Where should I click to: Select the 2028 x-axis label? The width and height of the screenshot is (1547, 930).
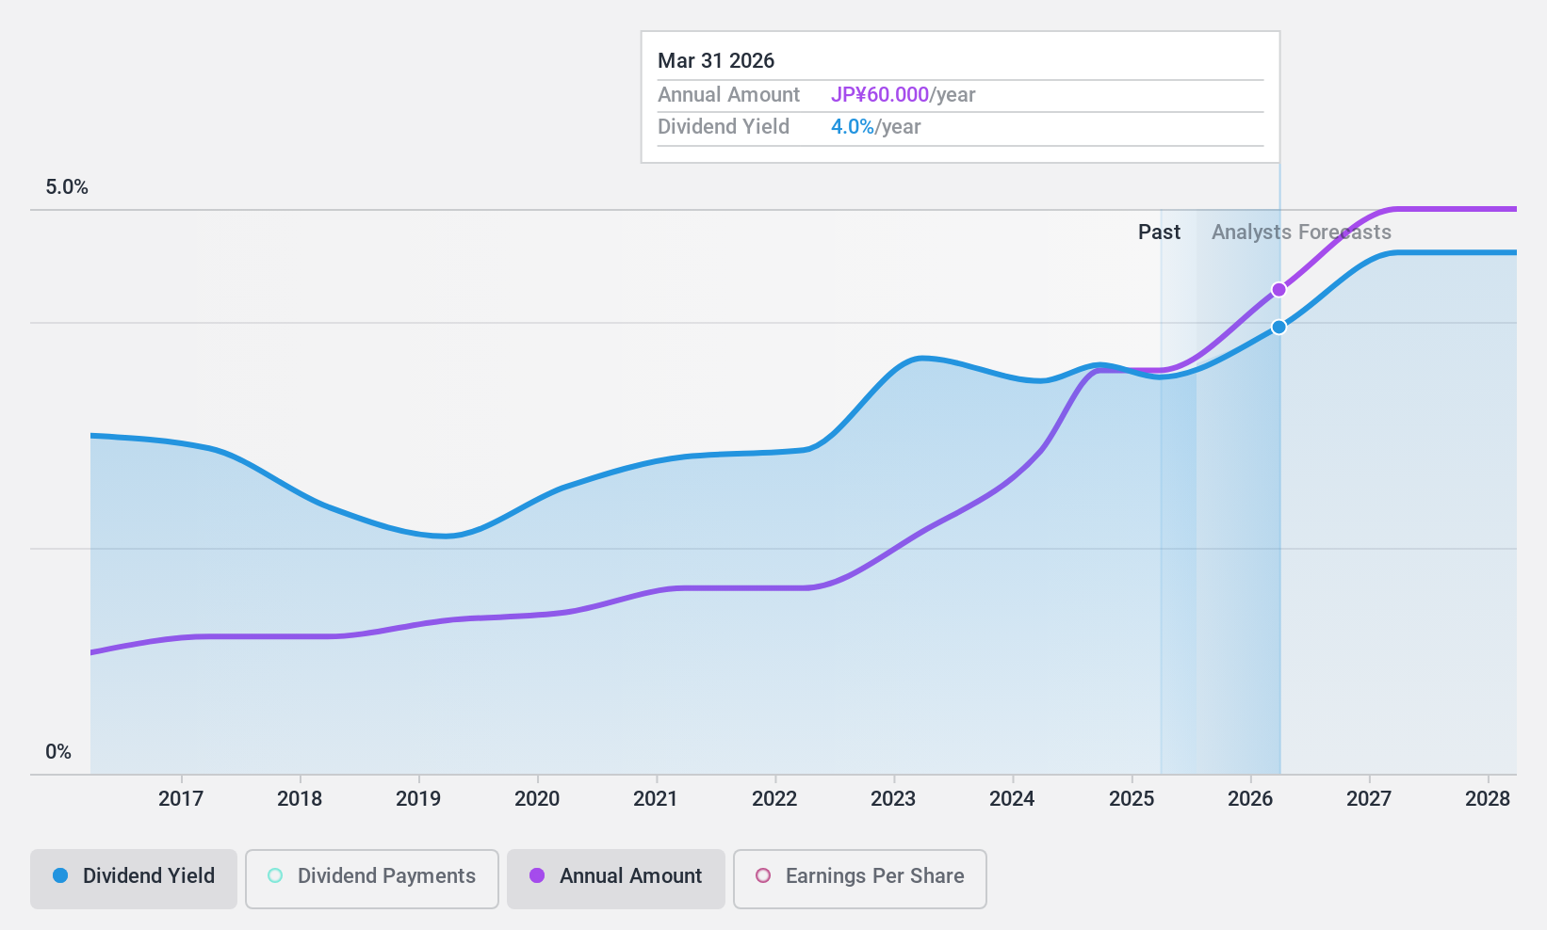click(1488, 798)
